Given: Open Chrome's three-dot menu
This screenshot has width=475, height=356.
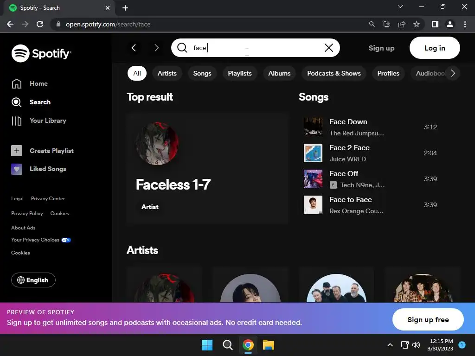Looking at the screenshot, I should tap(465, 24).
